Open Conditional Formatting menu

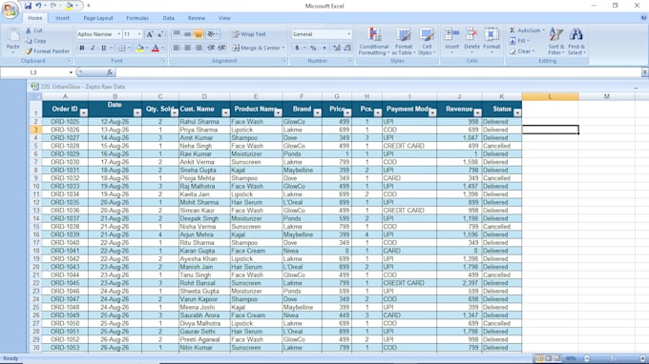(x=374, y=41)
